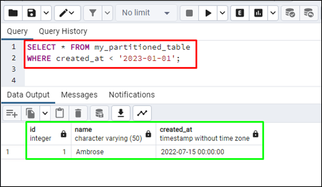Image resolution: width=322 pixels, height=187 pixels.
Task: Switch to the Query History tab
Action: (63, 31)
